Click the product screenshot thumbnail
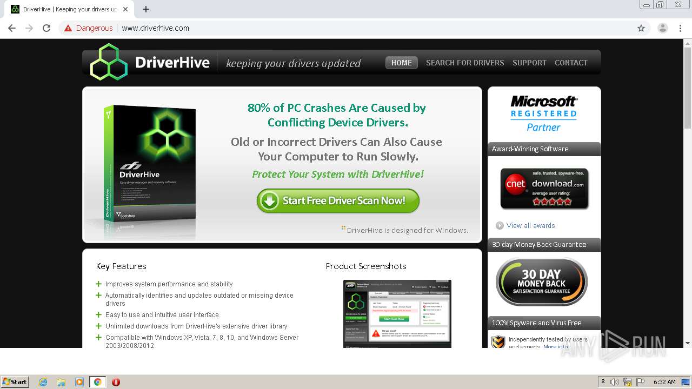Image resolution: width=692 pixels, height=389 pixels. click(397, 313)
